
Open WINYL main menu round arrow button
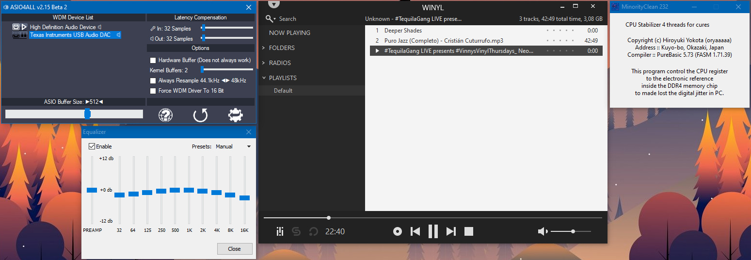coord(274,4)
